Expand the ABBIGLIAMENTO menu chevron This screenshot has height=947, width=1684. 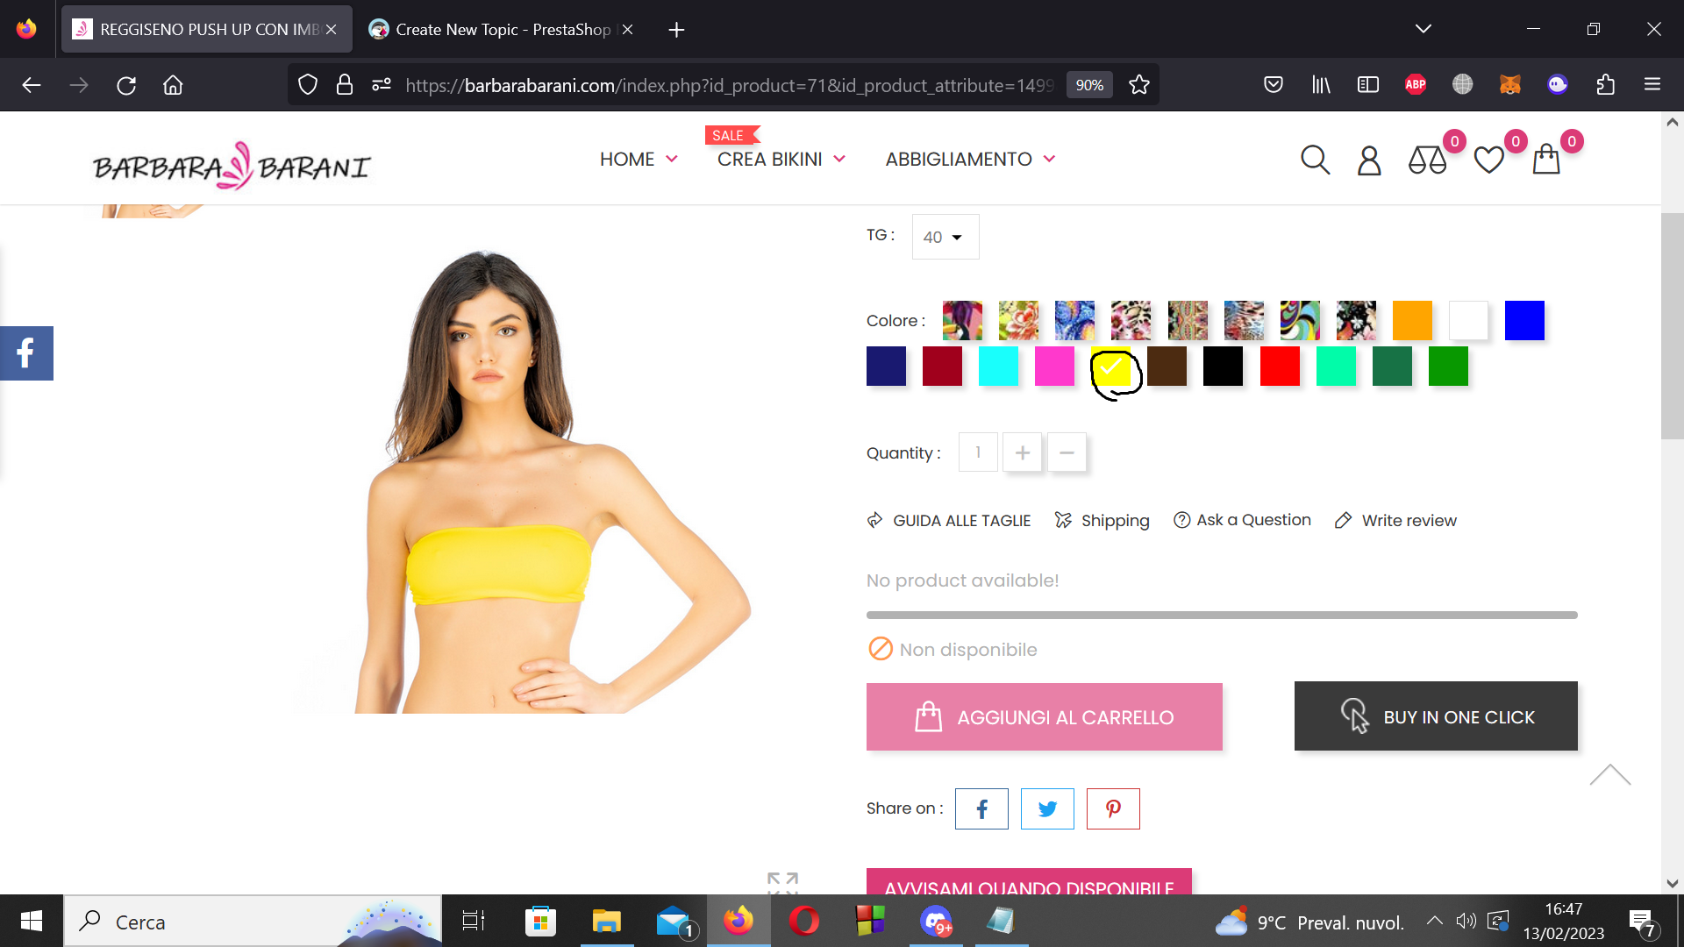coord(1049,160)
